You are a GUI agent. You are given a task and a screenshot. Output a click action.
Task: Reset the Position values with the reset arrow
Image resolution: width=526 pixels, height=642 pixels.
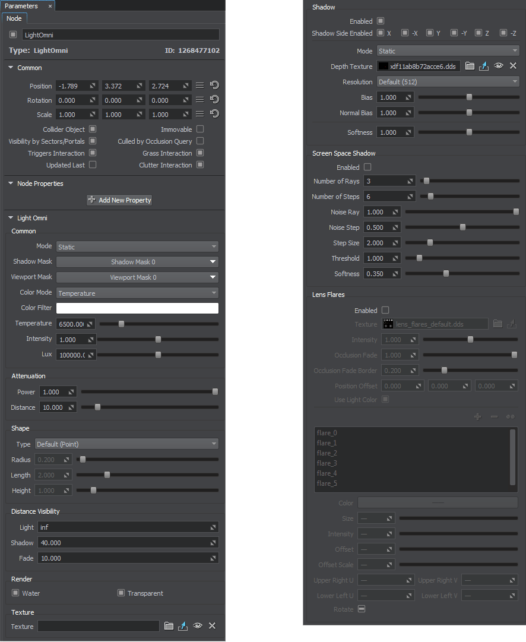point(214,86)
